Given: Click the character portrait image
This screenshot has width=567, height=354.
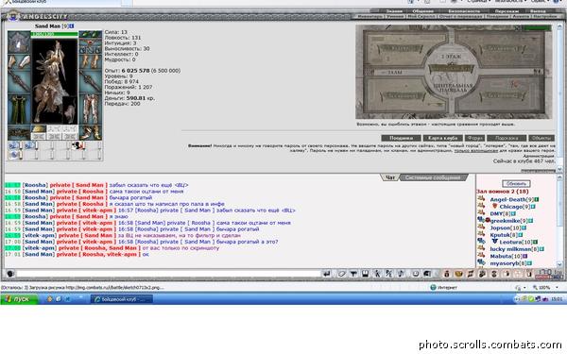Looking at the screenshot, I should click(x=55, y=81).
